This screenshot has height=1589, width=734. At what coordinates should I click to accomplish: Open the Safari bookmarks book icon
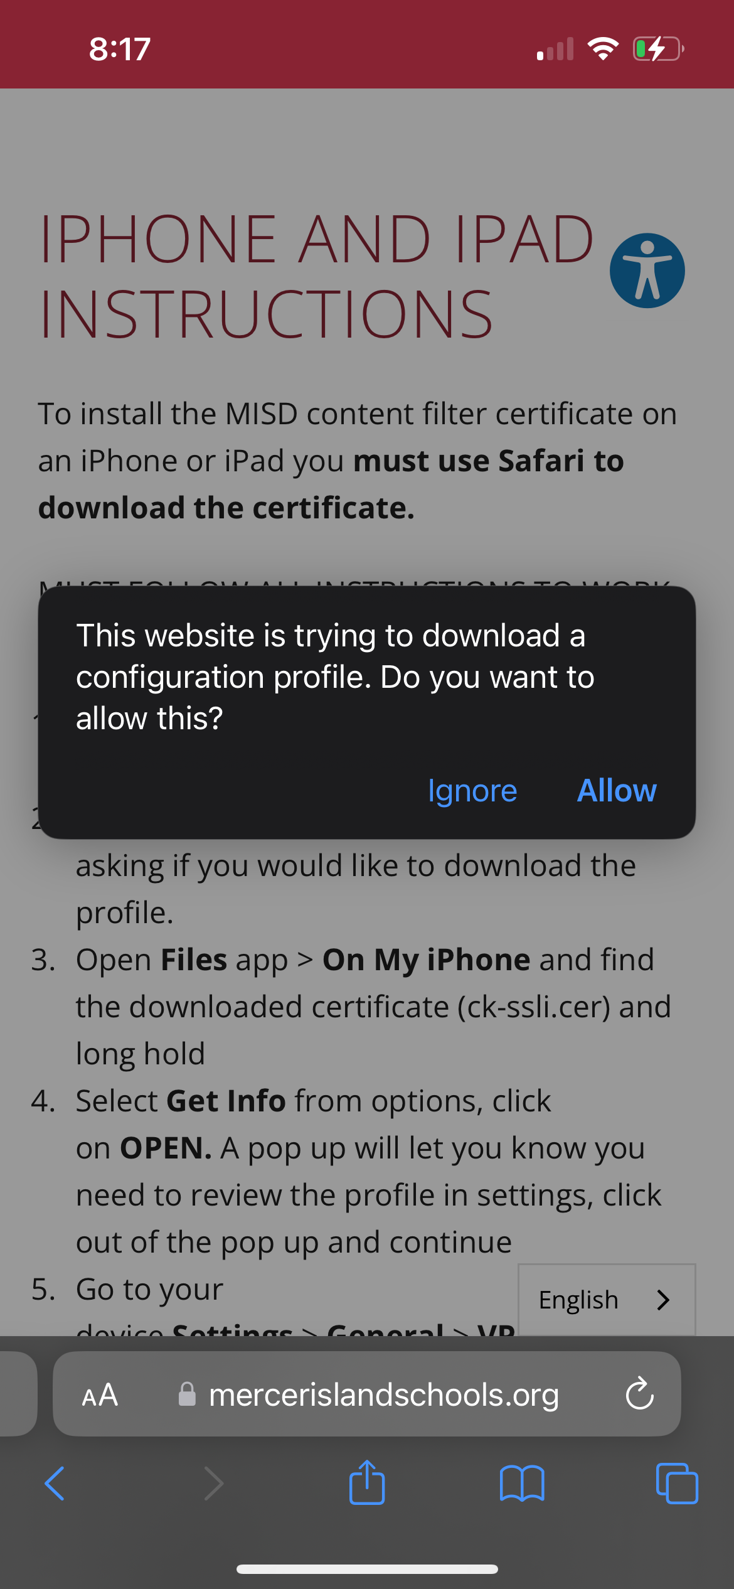point(522,1484)
